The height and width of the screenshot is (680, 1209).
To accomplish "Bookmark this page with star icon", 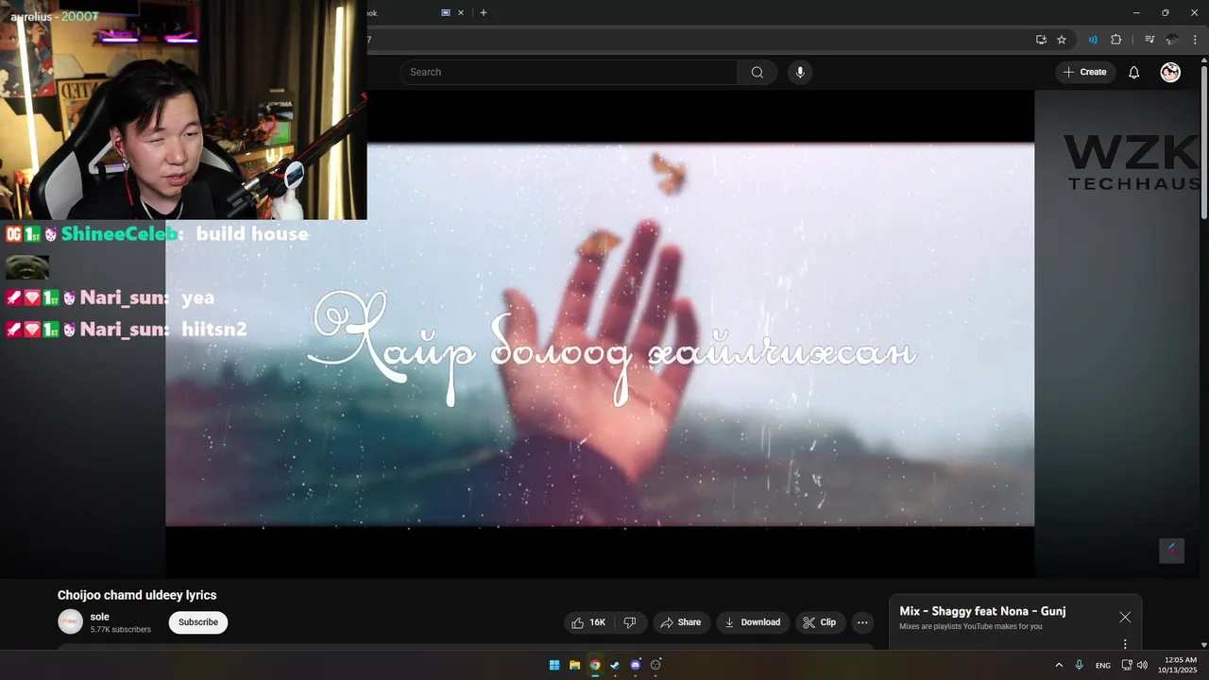I will pyautogui.click(x=1062, y=40).
